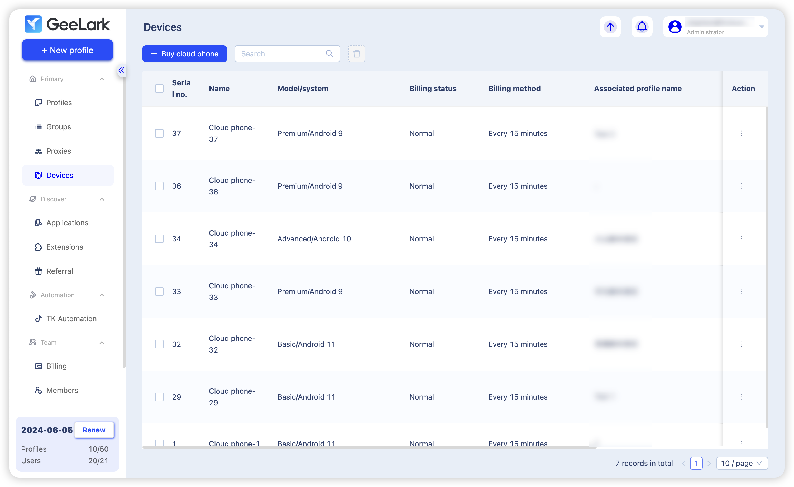Collapse the Team section chevron

pos(102,342)
